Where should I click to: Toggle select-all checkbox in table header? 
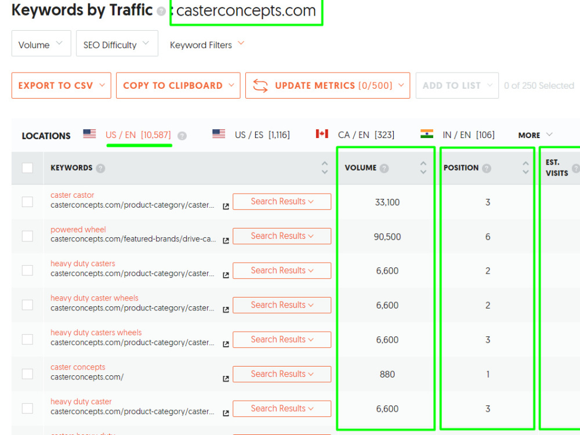(x=27, y=168)
